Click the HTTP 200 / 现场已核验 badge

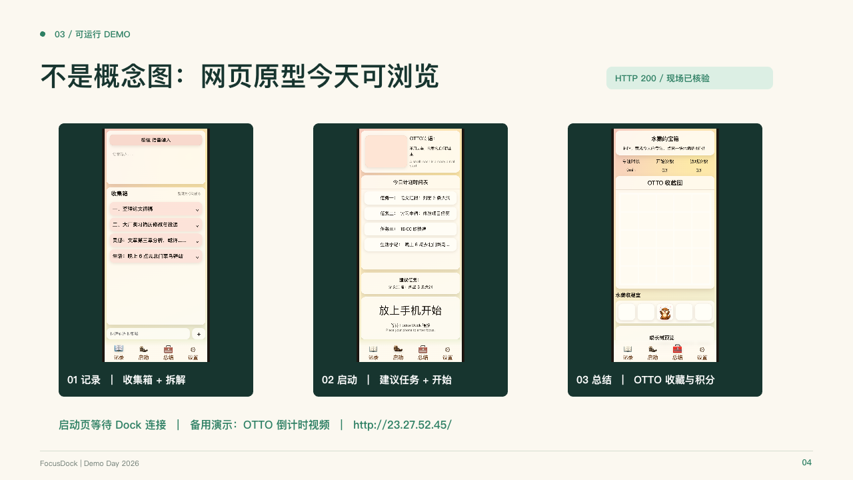click(690, 78)
